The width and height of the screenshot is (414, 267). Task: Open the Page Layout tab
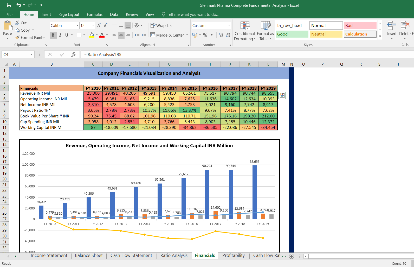69,15
